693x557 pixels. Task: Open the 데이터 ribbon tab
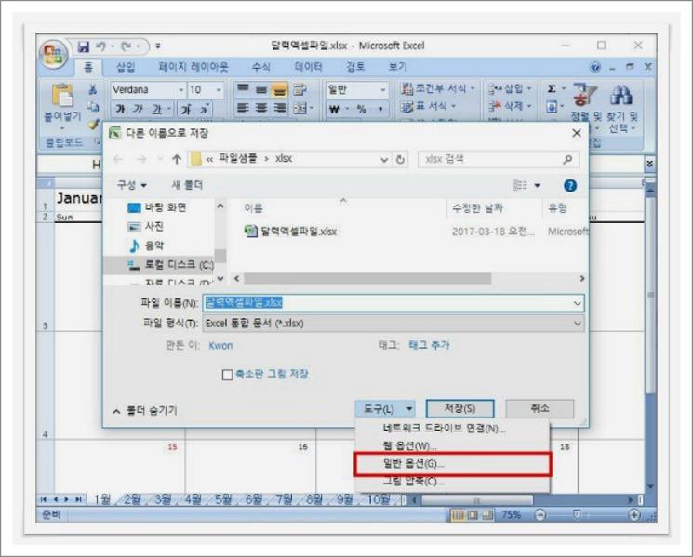[309, 67]
